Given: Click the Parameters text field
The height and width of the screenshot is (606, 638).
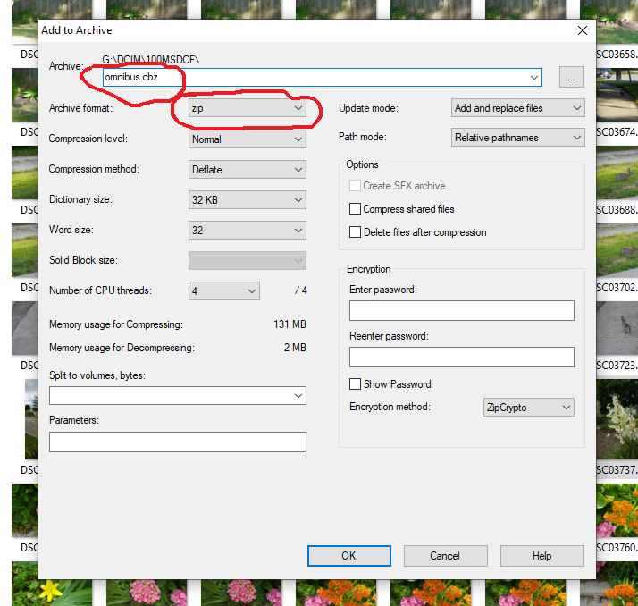Looking at the screenshot, I should coord(178,442).
